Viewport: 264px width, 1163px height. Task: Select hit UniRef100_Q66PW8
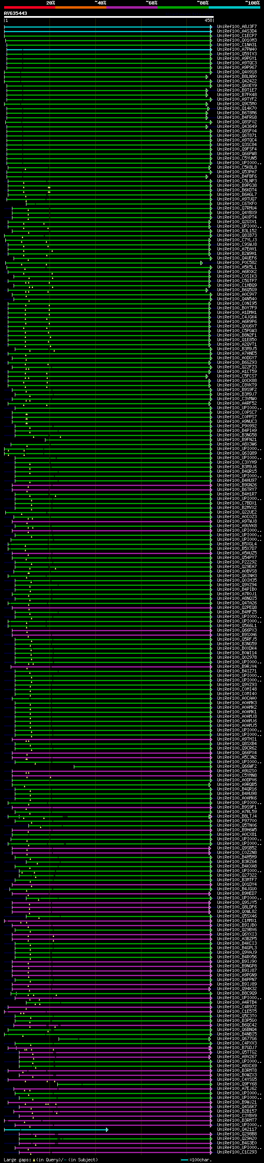237,153
